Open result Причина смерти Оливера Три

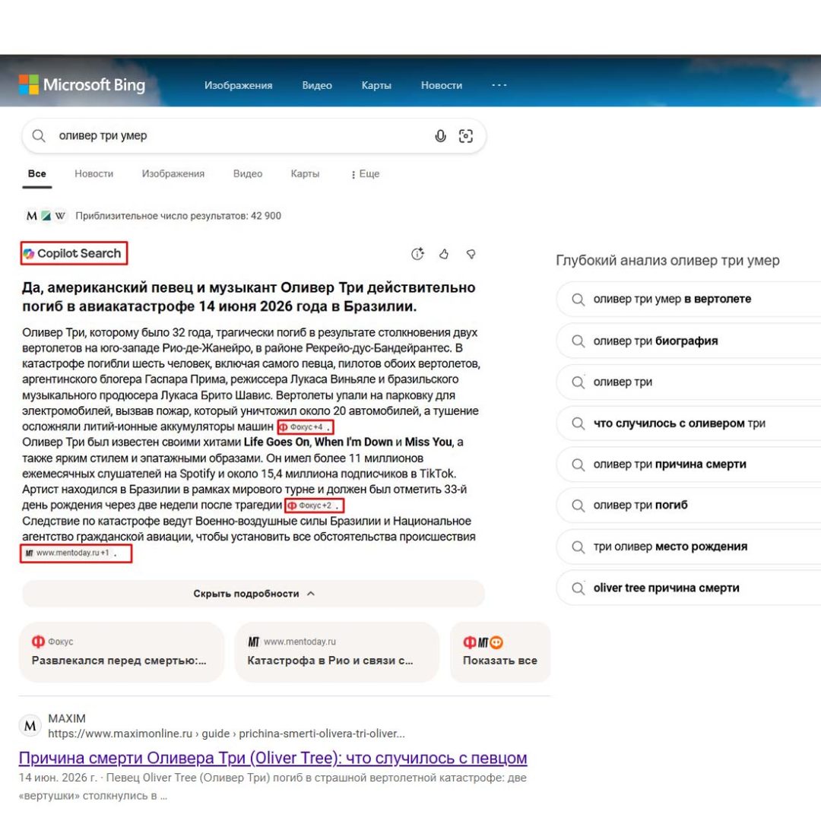(x=273, y=758)
